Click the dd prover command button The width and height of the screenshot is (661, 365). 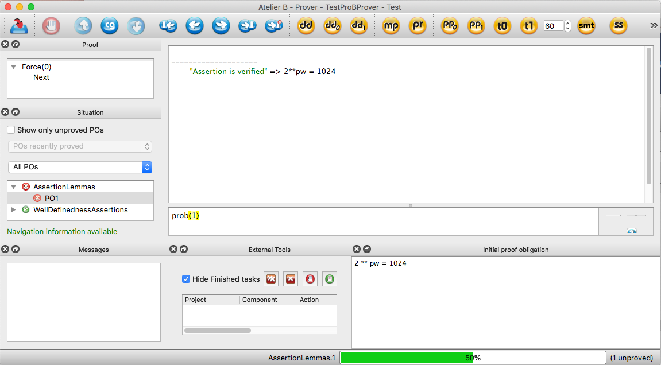[x=306, y=26]
